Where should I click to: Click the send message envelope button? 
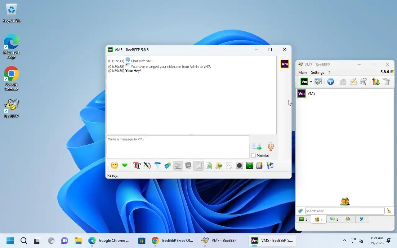(257, 146)
